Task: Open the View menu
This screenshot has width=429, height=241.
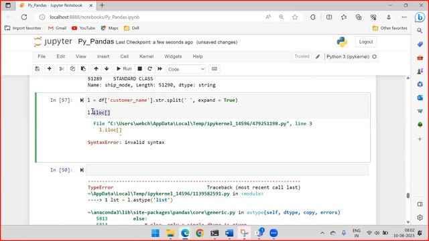Action: (x=81, y=56)
